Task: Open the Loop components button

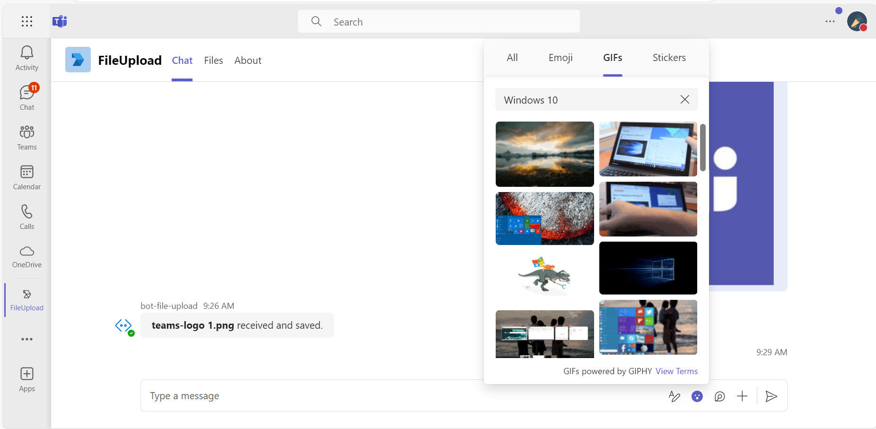Action: pos(720,396)
